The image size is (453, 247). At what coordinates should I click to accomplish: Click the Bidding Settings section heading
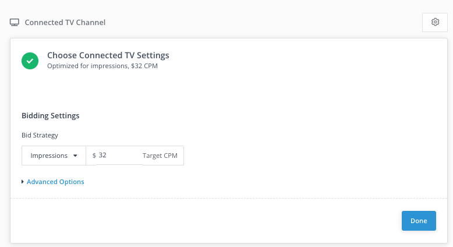tap(50, 115)
